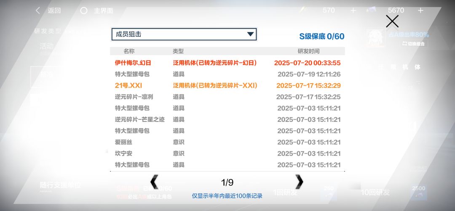Click the 意识 type cell for 坎宁安
This screenshot has width=455, height=211.
tap(179, 153)
